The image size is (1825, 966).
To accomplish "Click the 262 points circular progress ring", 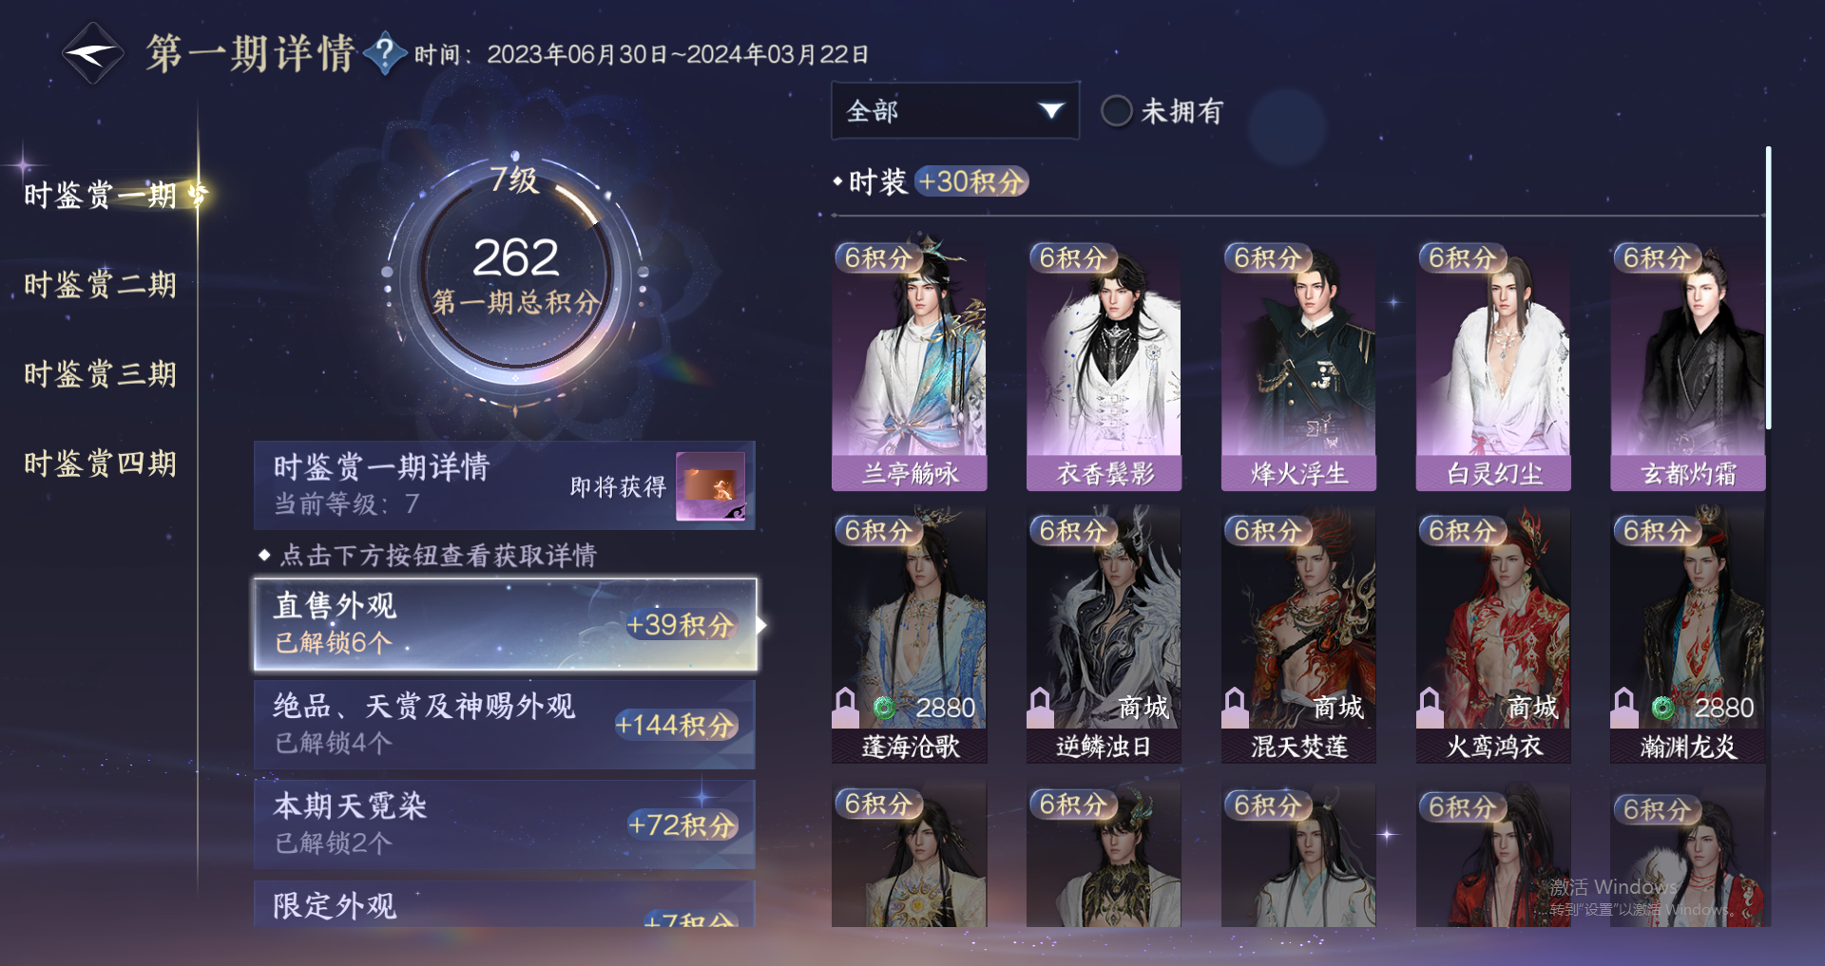I will 515,275.
